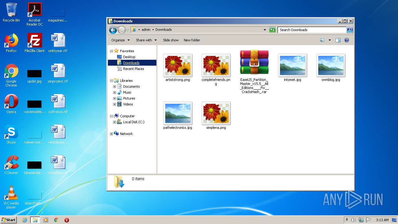This screenshot has width=398, height=224.
Task: Open recent pages dropdown next to Forward
Action: pos(127,30)
